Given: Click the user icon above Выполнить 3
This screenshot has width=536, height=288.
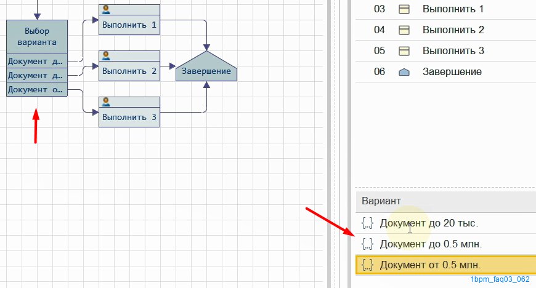Looking at the screenshot, I should click(x=106, y=102).
